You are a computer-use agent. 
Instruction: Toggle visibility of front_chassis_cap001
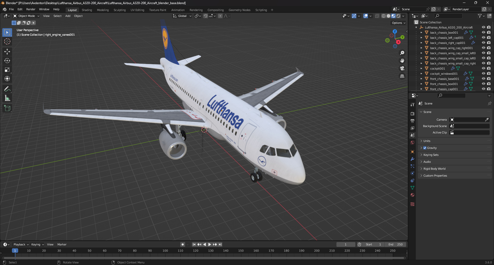pyautogui.click(x=483, y=89)
